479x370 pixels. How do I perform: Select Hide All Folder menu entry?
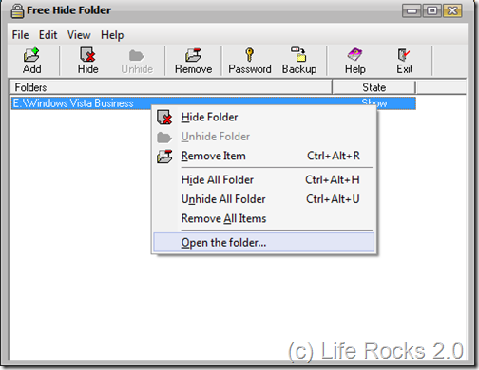click(263, 180)
